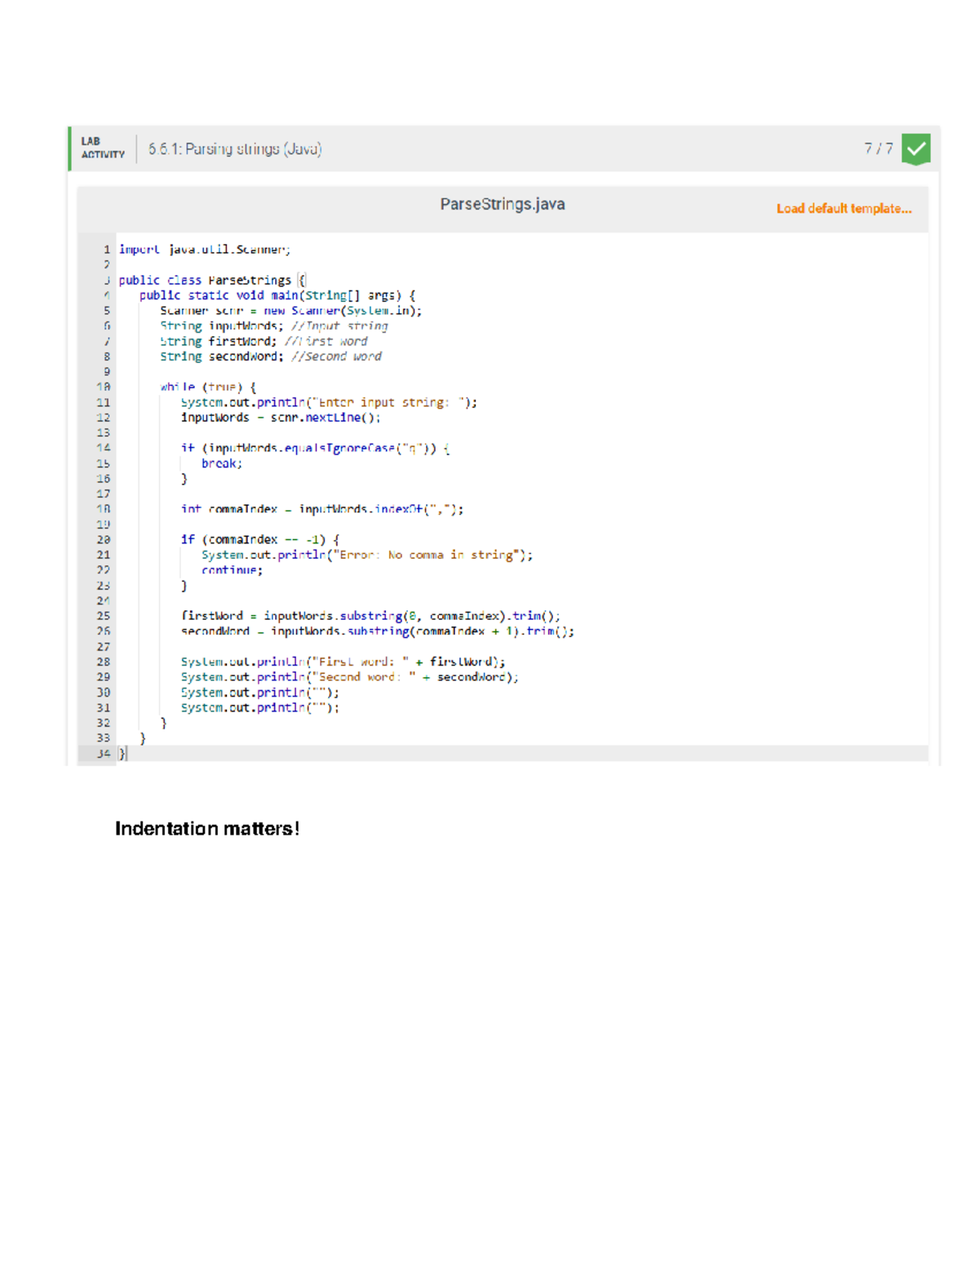
Task: Click the 7 / 7 score indicator
Action: tap(877, 149)
